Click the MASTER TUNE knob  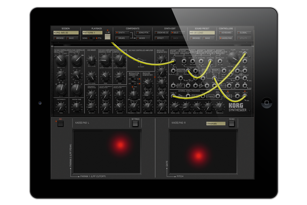click(77, 107)
